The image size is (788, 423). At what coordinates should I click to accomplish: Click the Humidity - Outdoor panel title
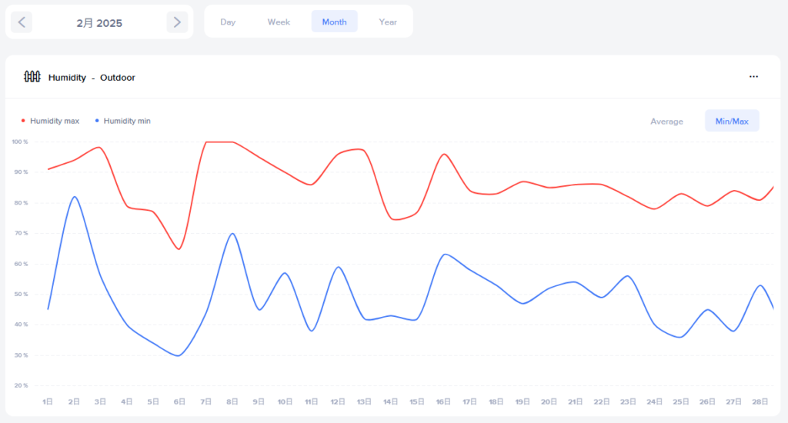coord(92,78)
